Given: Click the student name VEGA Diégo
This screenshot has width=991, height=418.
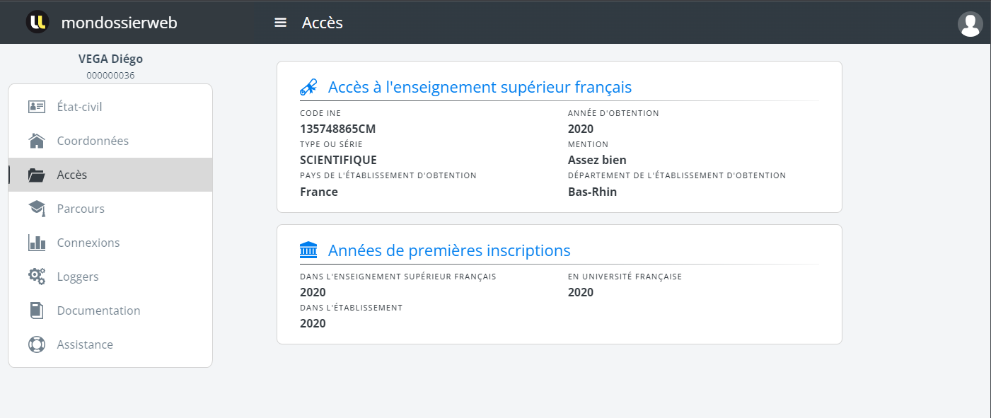Looking at the screenshot, I should click(x=110, y=59).
